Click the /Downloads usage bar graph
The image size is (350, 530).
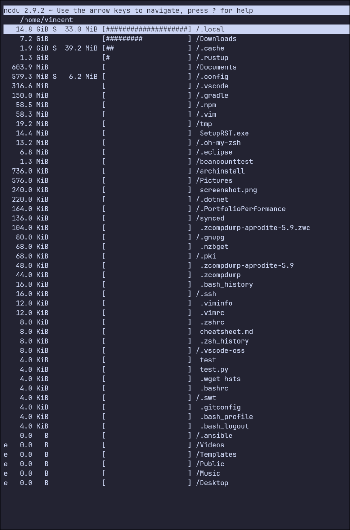[147, 39]
